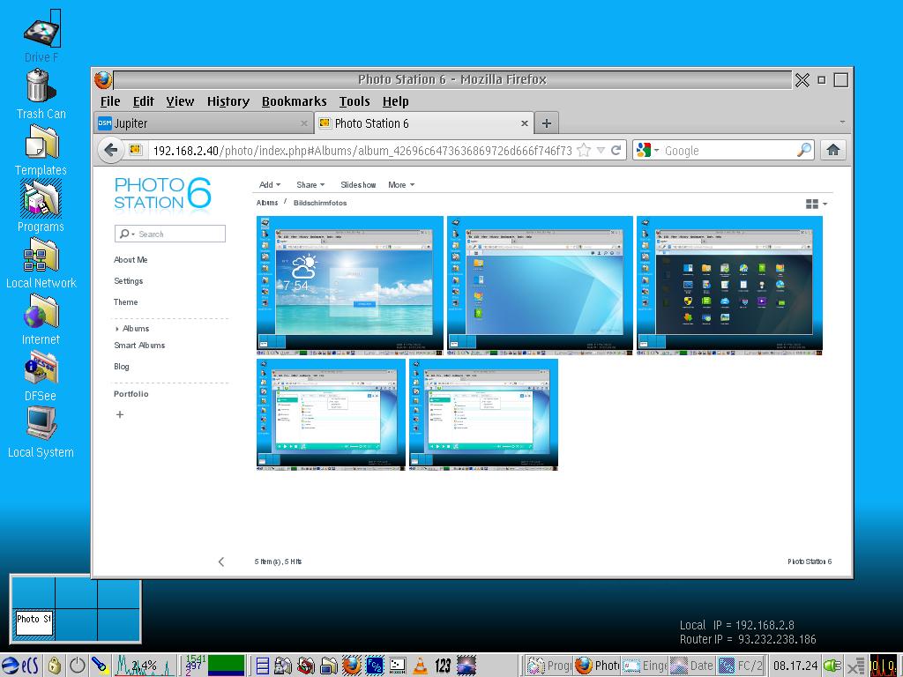The image size is (903, 677).
Task: Go to Albums in the breadcrumb
Action: coord(267,203)
